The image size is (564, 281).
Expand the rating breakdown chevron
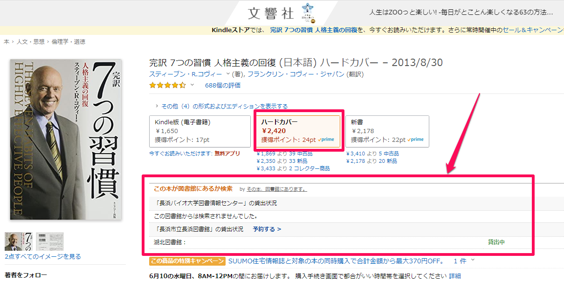click(192, 85)
